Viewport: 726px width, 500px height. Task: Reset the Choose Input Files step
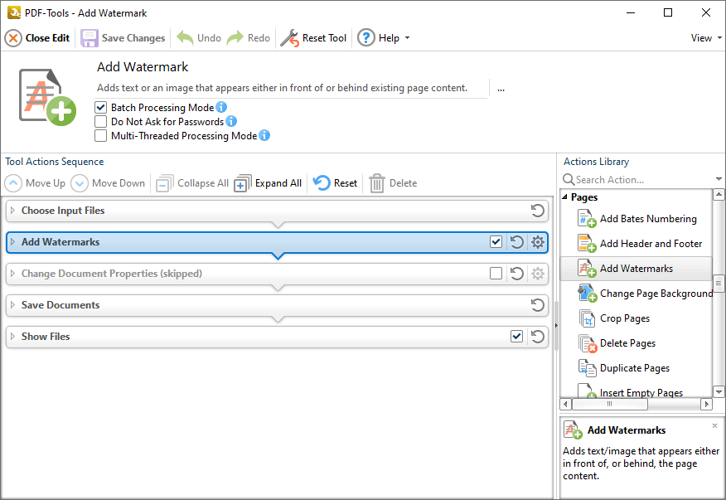pos(538,211)
